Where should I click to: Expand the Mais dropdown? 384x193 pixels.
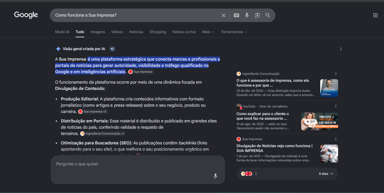tap(208, 32)
